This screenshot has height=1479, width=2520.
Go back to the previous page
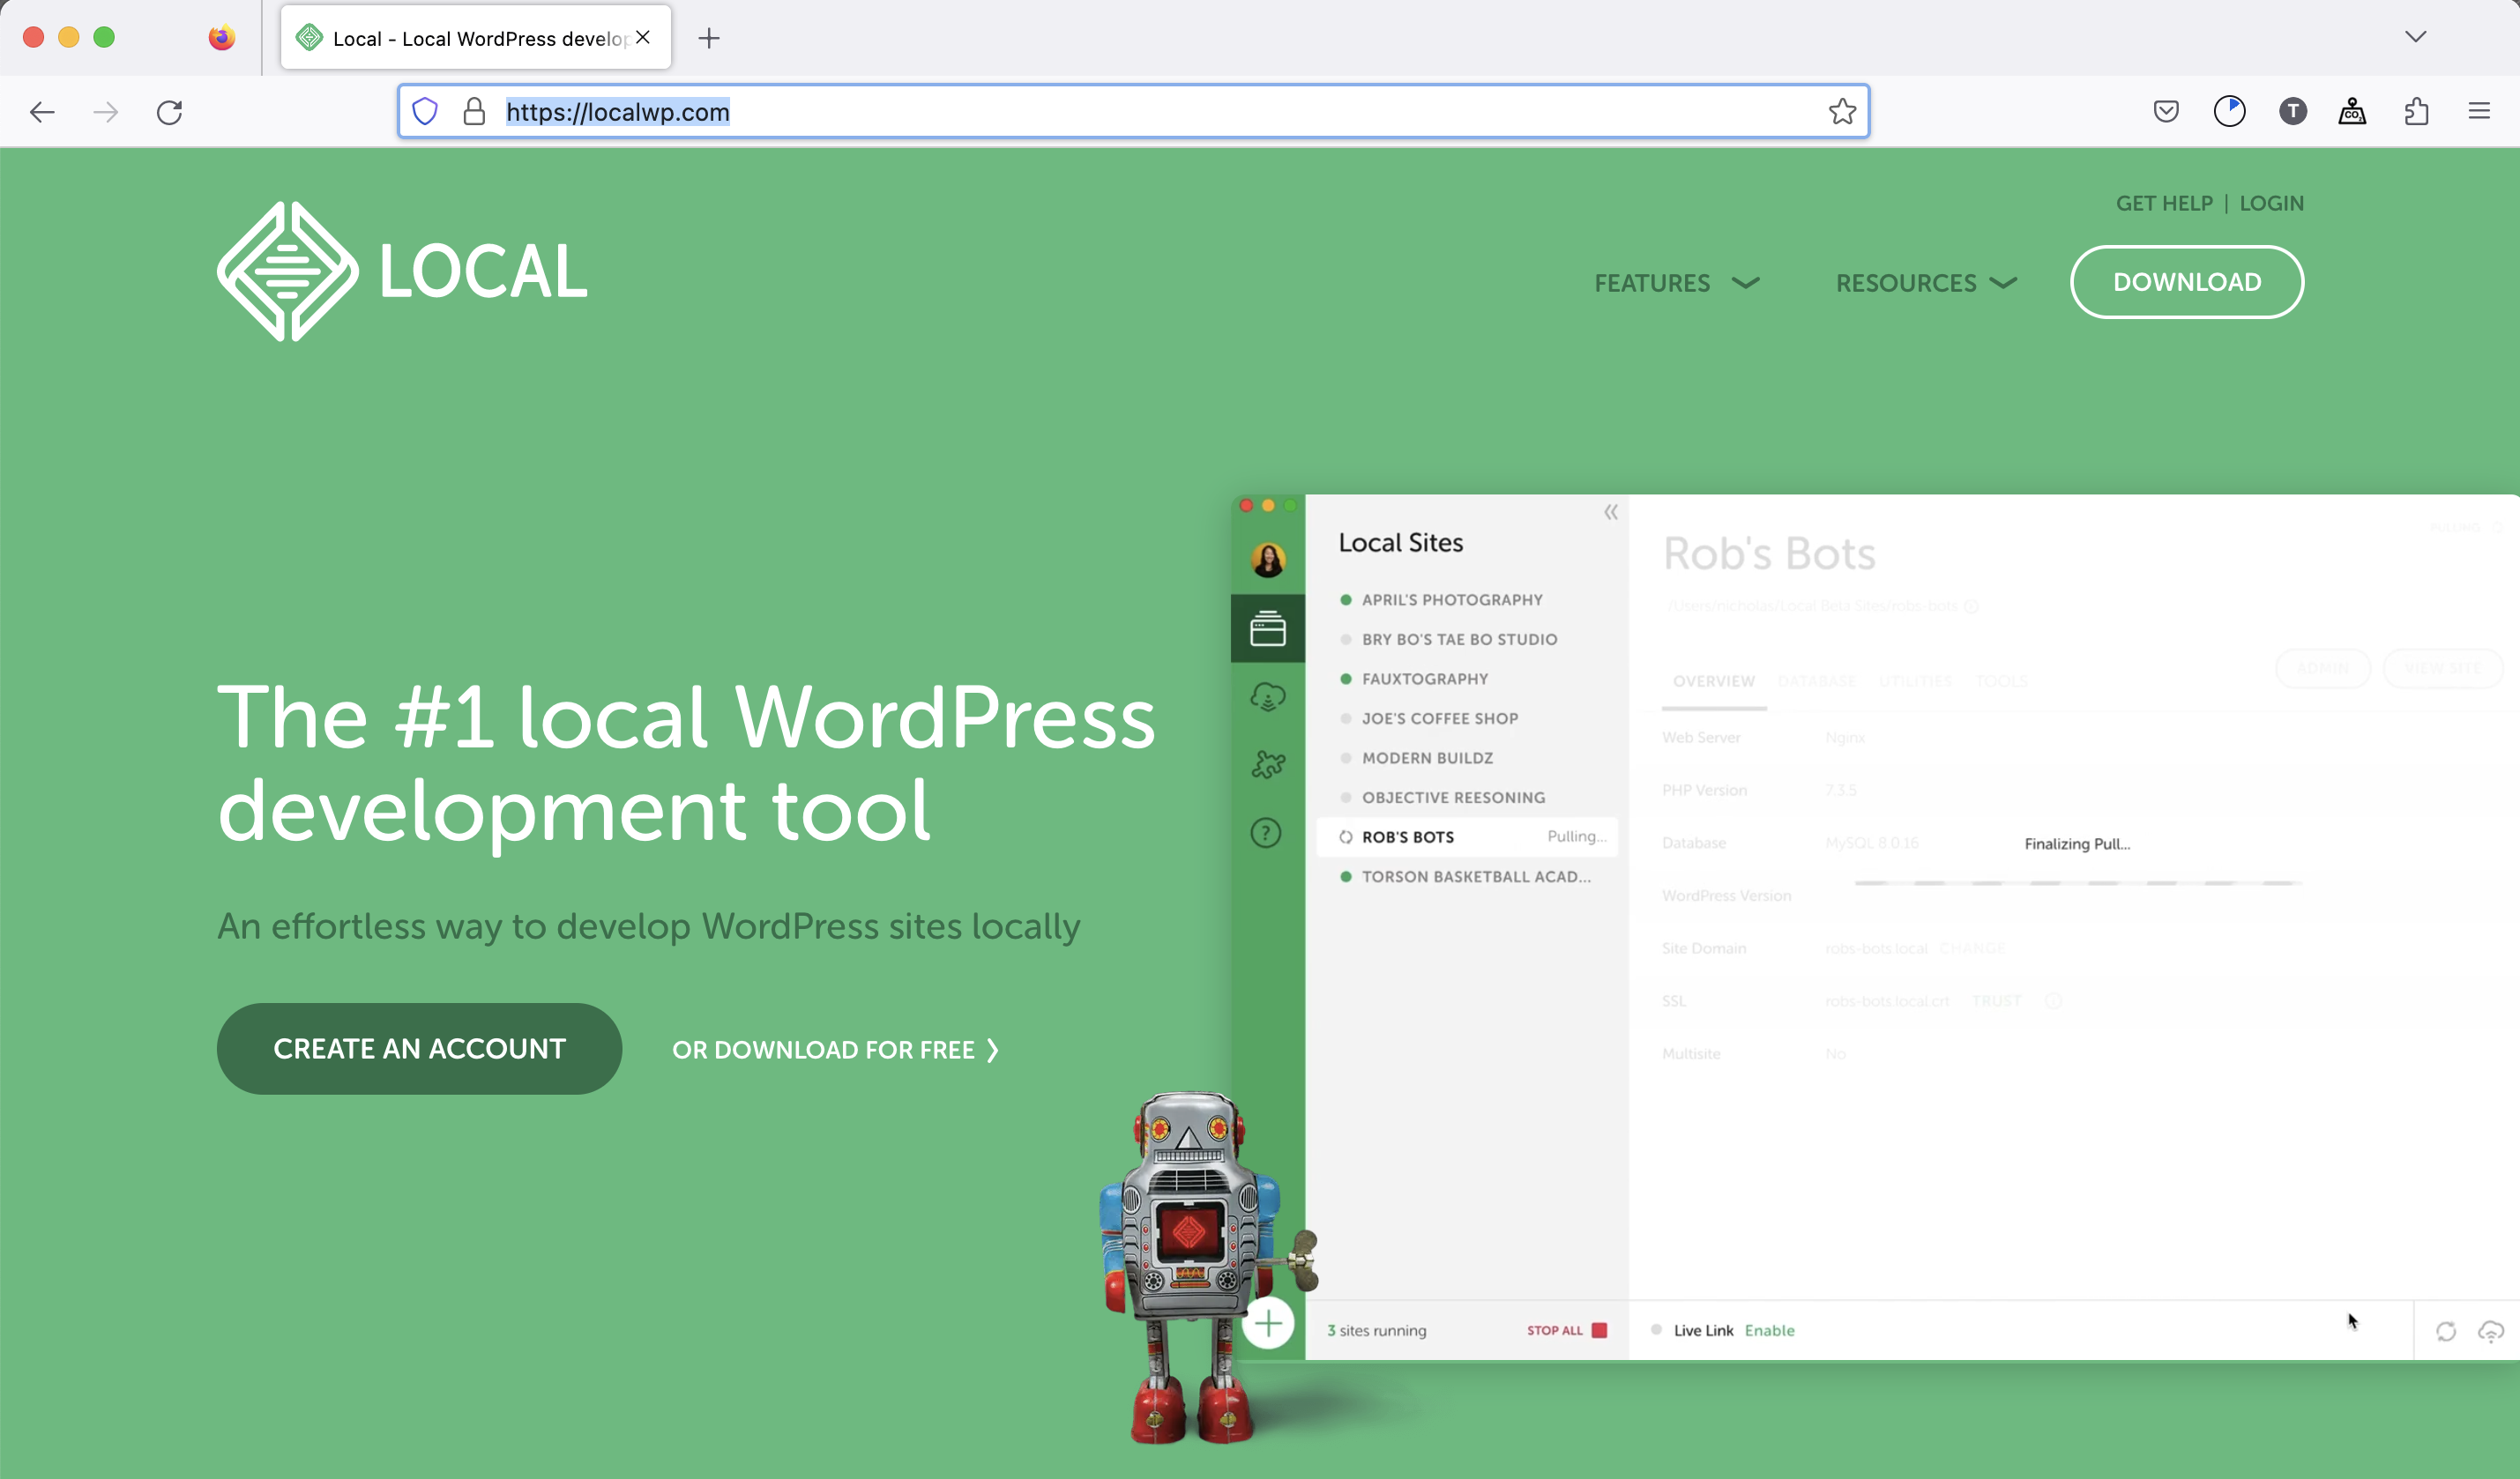tap(42, 112)
